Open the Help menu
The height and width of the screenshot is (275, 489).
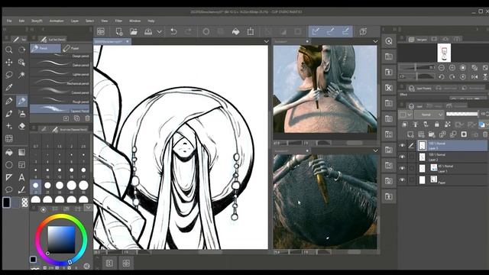coord(151,21)
